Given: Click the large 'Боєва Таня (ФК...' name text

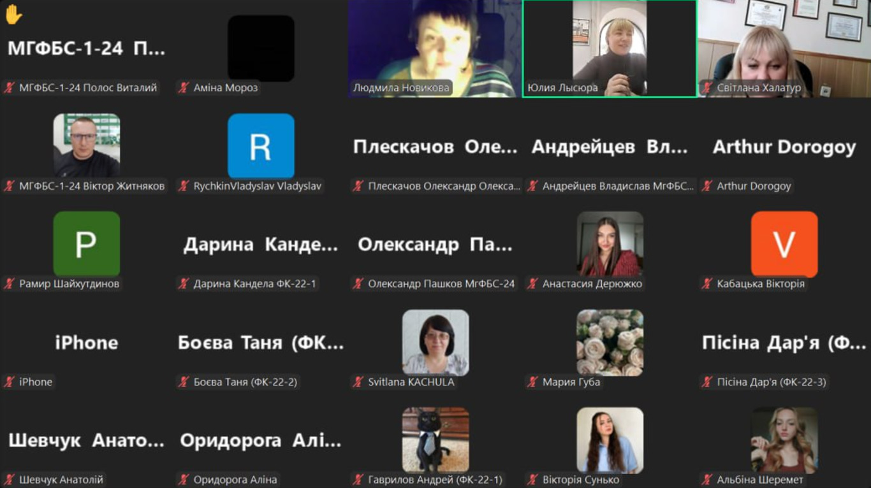Looking at the screenshot, I should click(x=261, y=343).
